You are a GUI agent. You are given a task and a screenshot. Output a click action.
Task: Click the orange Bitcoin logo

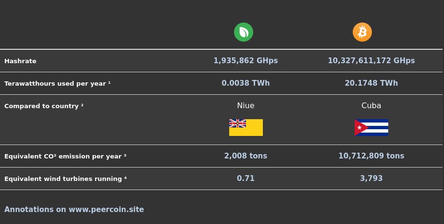pos(362,32)
